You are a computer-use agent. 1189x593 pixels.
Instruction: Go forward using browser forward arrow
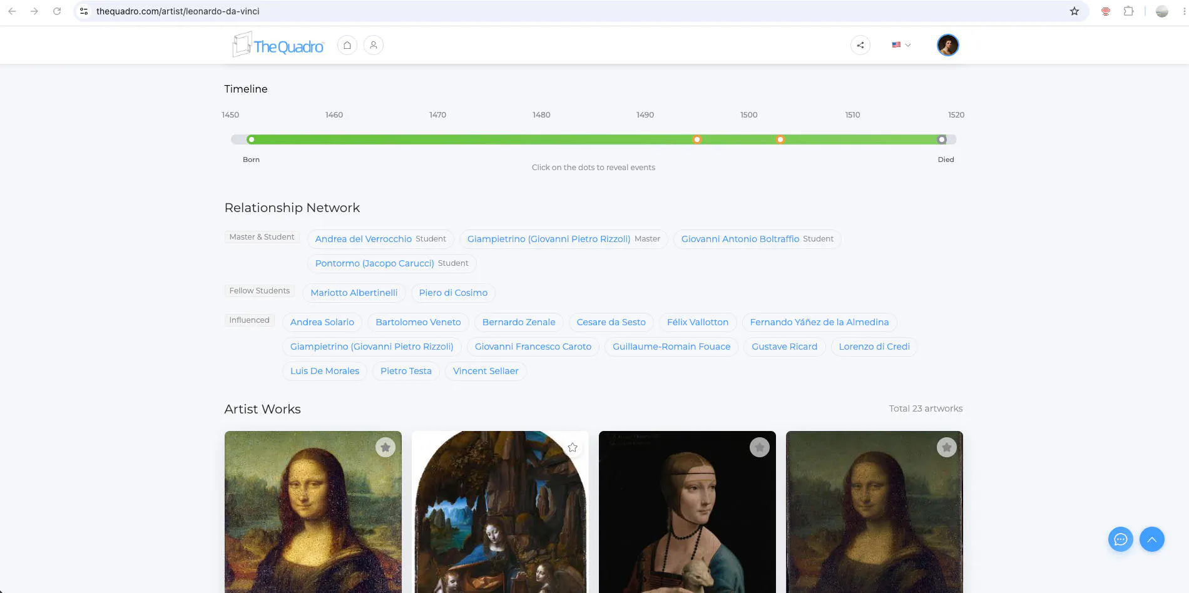(34, 11)
